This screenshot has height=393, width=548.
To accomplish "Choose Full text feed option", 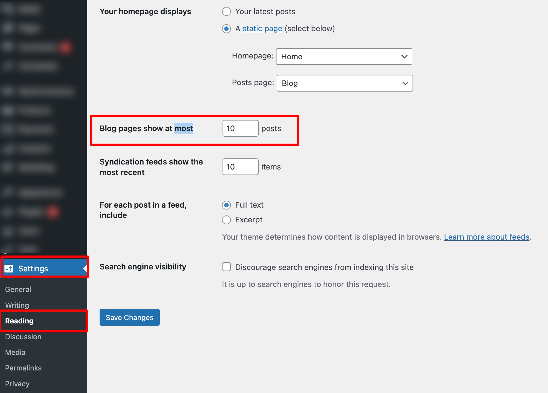I will pyautogui.click(x=226, y=205).
